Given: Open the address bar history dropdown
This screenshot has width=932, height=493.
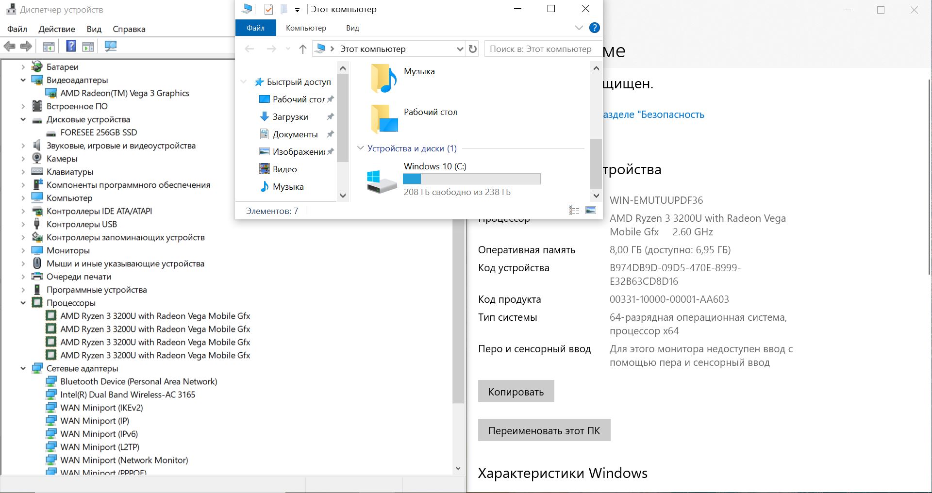Looking at the screenshot, I should point(460,49).
